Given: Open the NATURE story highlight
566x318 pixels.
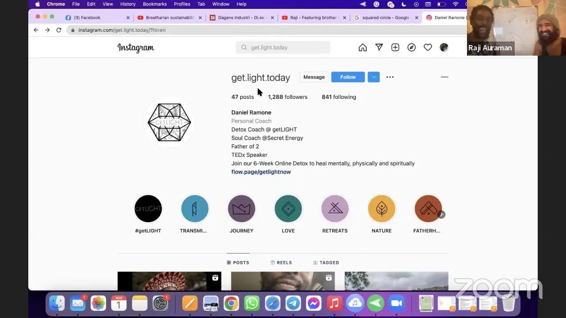Looking at the screenshot, I should coord(382,208).
